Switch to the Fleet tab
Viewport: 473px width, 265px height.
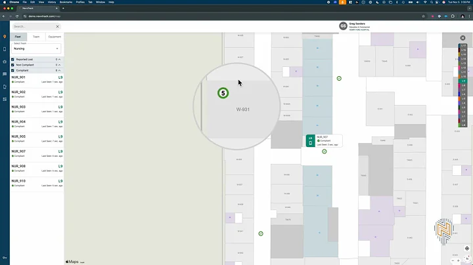(18, 37)
